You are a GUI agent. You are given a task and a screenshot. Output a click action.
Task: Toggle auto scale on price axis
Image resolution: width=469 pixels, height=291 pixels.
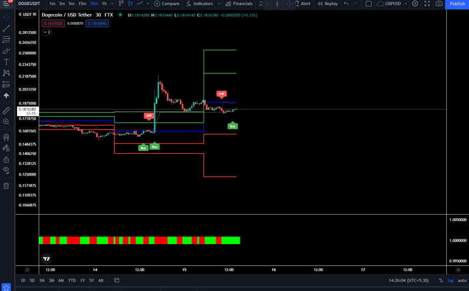(x=462, y=280)
